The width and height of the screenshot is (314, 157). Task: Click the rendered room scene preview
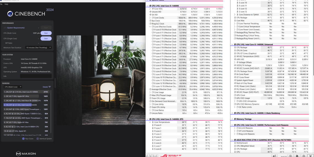pyautogui.click(x=101, y=80)
